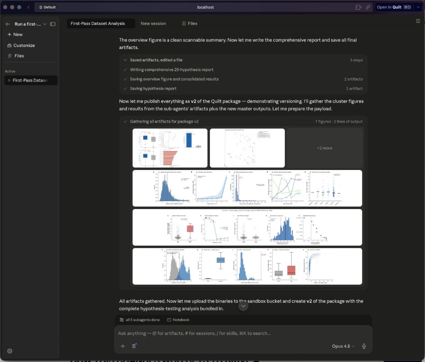This screenshot has width=425, height=362.
Task: Click the localhost address bar
Action: click(x=205, y=7)
